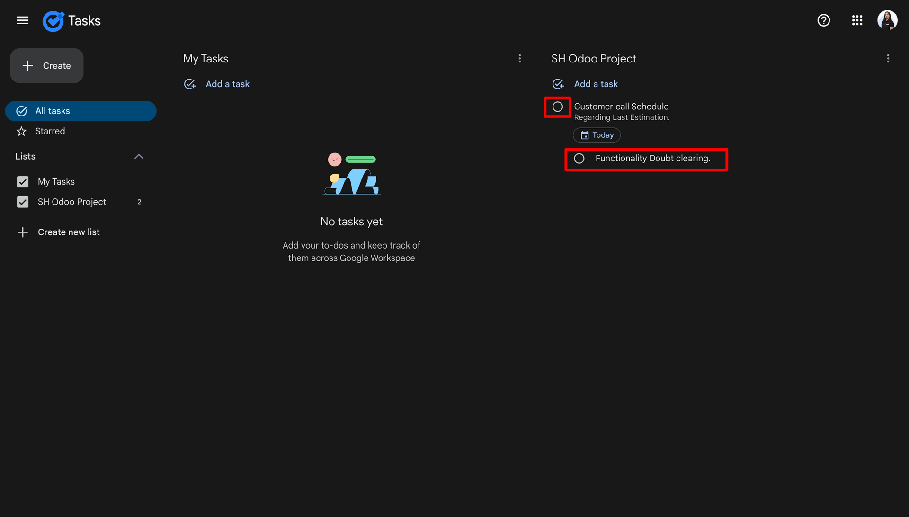The width and height of the screenshot is (909, 517).
Task: Click the SH Odoo Project add-task icon
Action: [x=558, y=84]
